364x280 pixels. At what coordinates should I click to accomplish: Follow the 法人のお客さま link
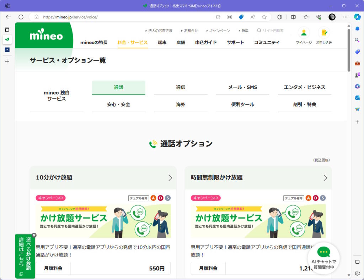click(x=159, y=31)
